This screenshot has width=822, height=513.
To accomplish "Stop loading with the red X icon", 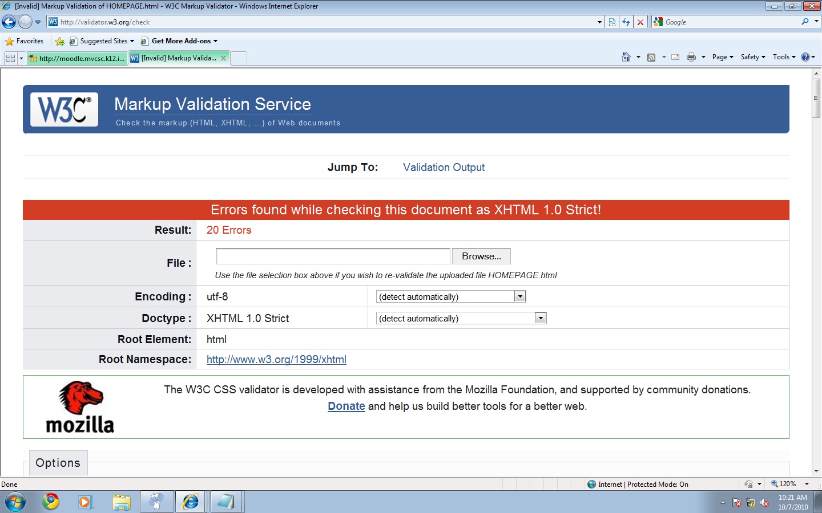I will (x=640, y=22).
